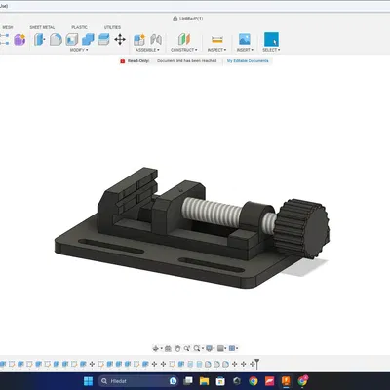Click the Document limit has been reached message
The width and height of the screenshot is (390, 390).
point(187,60)
